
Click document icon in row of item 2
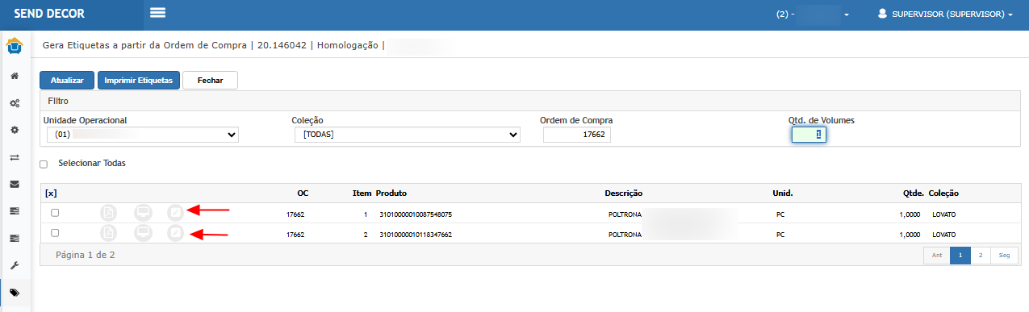[109, 234]
